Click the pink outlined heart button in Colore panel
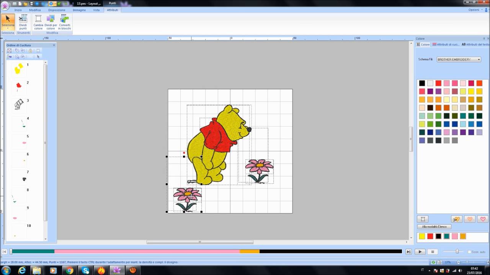The image size is (490, 275). click(482, 219)
